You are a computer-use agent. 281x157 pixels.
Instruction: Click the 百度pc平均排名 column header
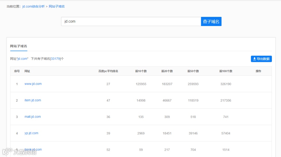pyautogui.click(x=108, y=71)
